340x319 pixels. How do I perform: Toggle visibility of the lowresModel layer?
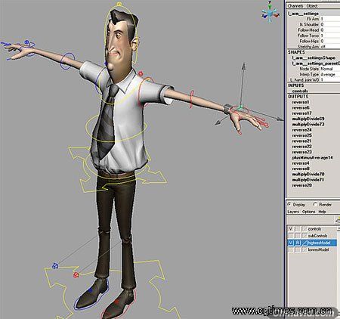point(291,249)
